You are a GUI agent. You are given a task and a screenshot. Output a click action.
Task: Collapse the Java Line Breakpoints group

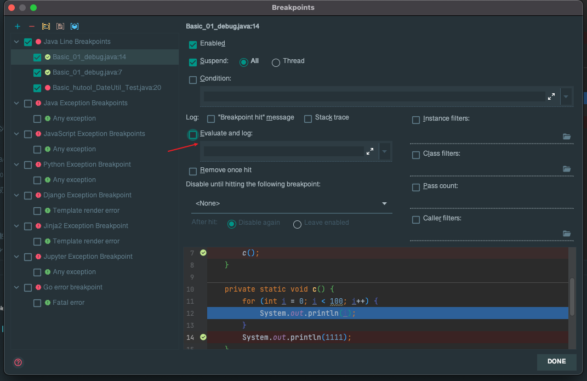(16, 42)
